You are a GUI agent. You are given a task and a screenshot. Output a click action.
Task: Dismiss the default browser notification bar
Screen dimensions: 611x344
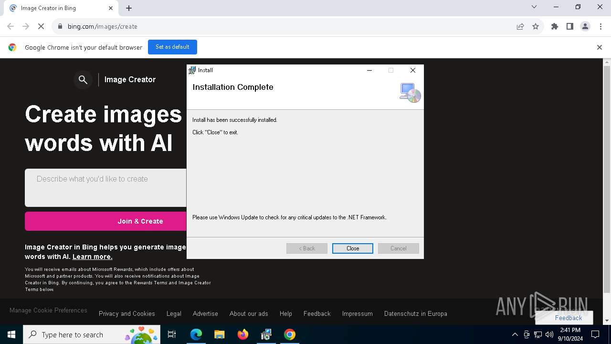600,47
